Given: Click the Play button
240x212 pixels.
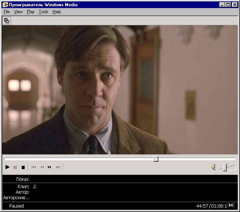Looking at the screenshot, I should point(7,167).
